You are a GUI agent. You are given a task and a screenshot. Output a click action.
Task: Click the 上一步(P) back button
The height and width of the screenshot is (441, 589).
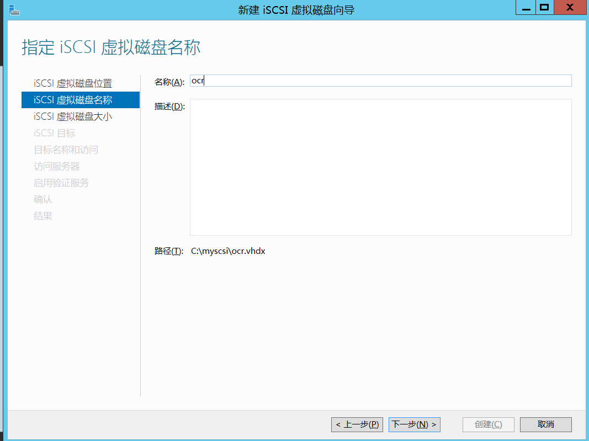[x=357, y=424]
